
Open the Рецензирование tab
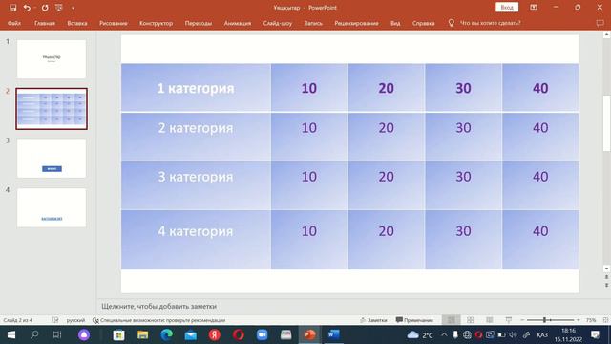[356, 23]
